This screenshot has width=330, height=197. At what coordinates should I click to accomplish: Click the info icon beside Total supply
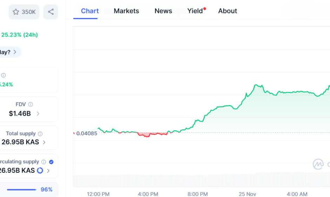click(40, 134)
